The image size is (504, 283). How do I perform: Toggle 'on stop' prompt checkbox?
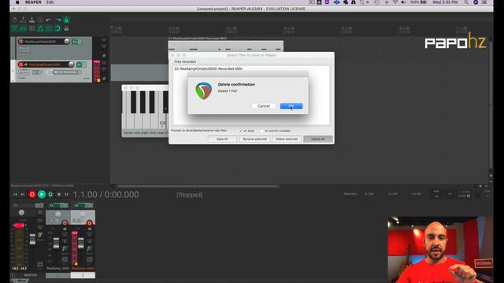pos(241,131)
